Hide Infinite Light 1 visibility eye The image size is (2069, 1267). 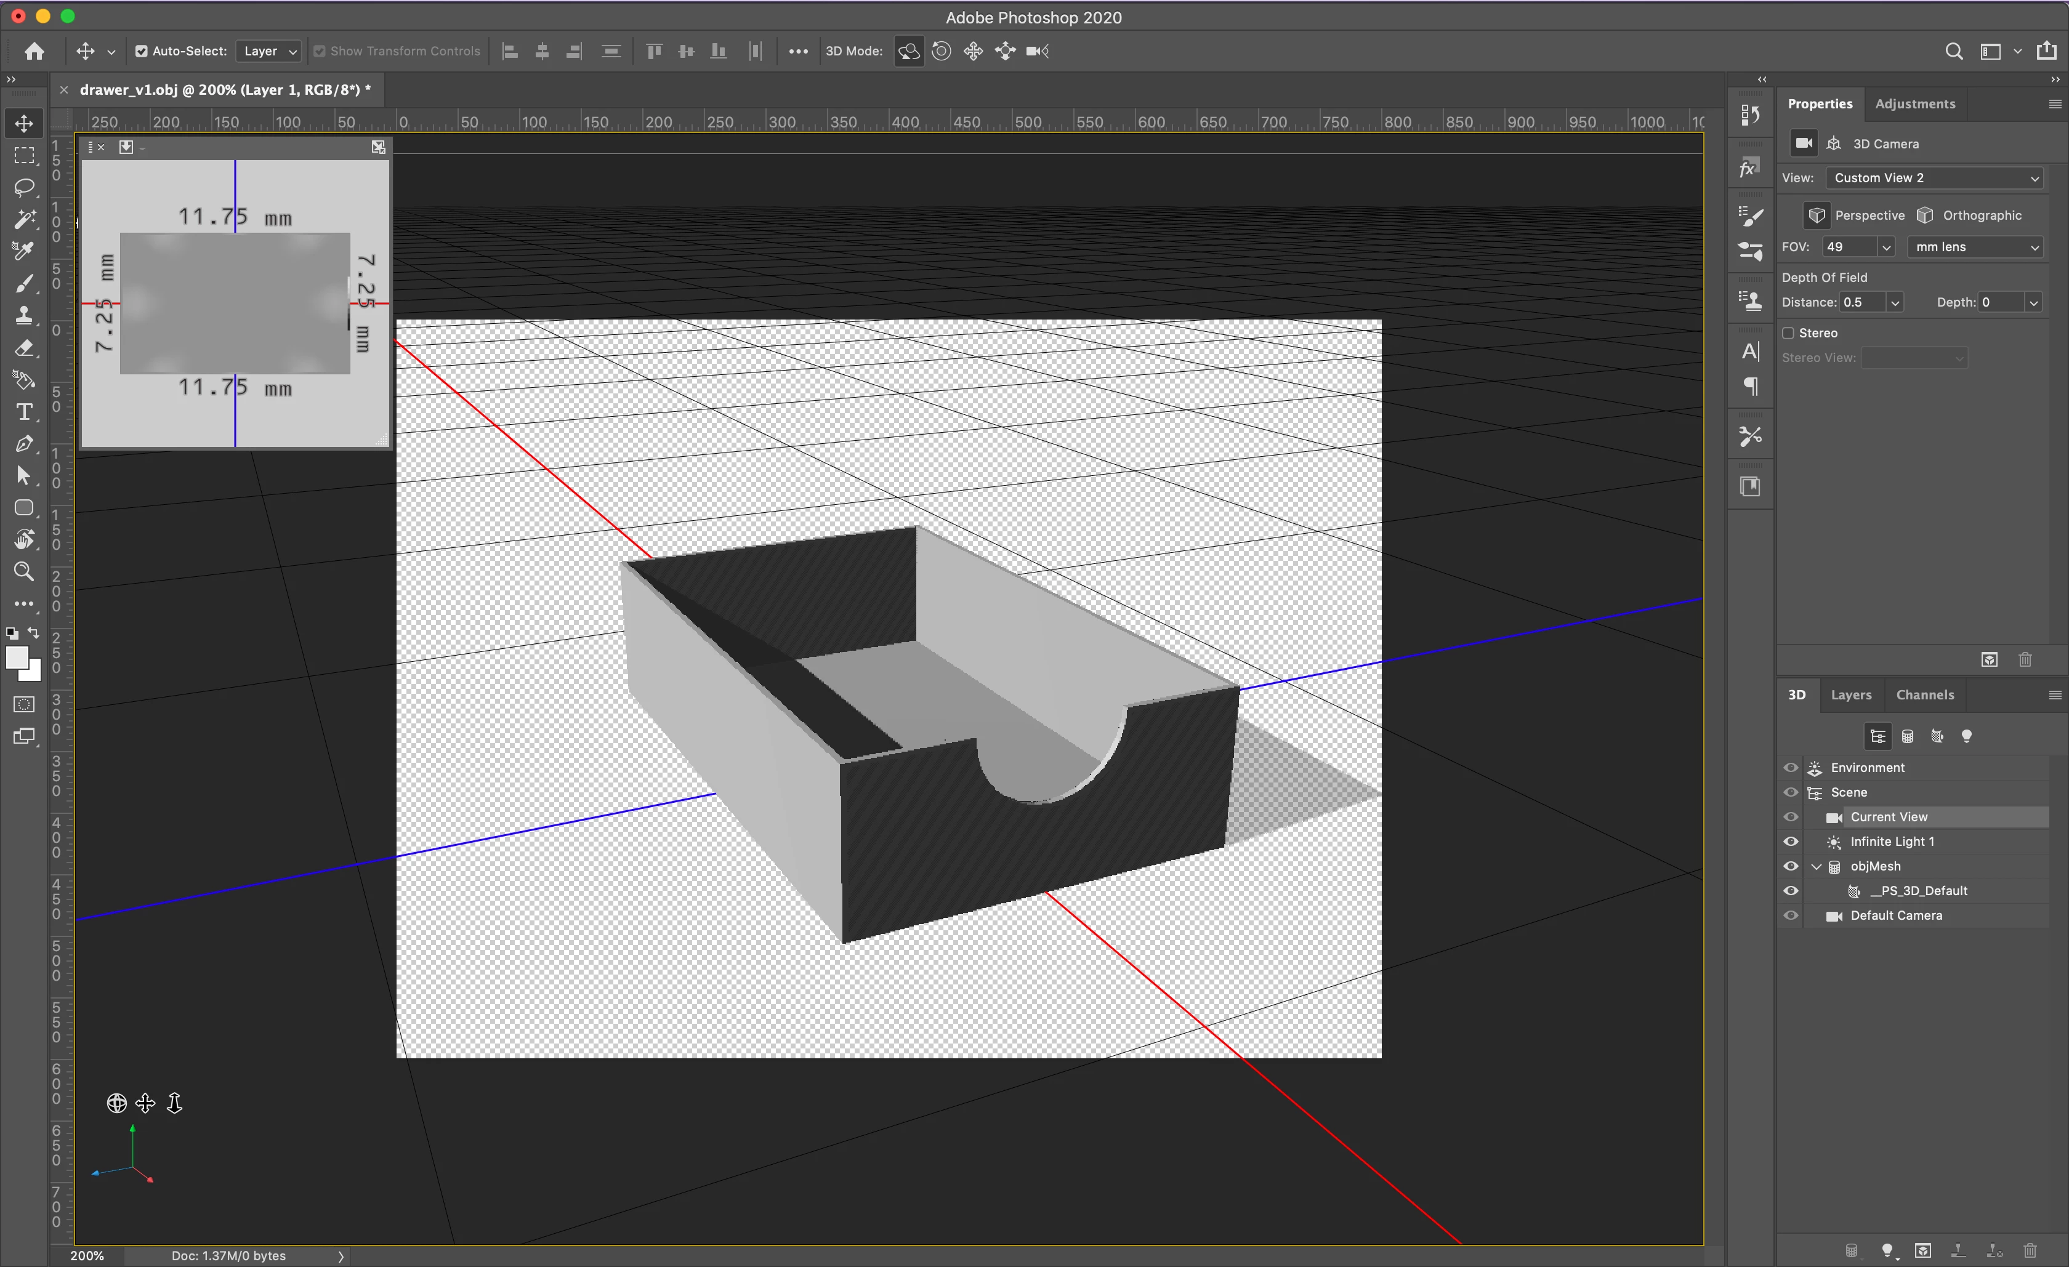[x=1791, y=842]
